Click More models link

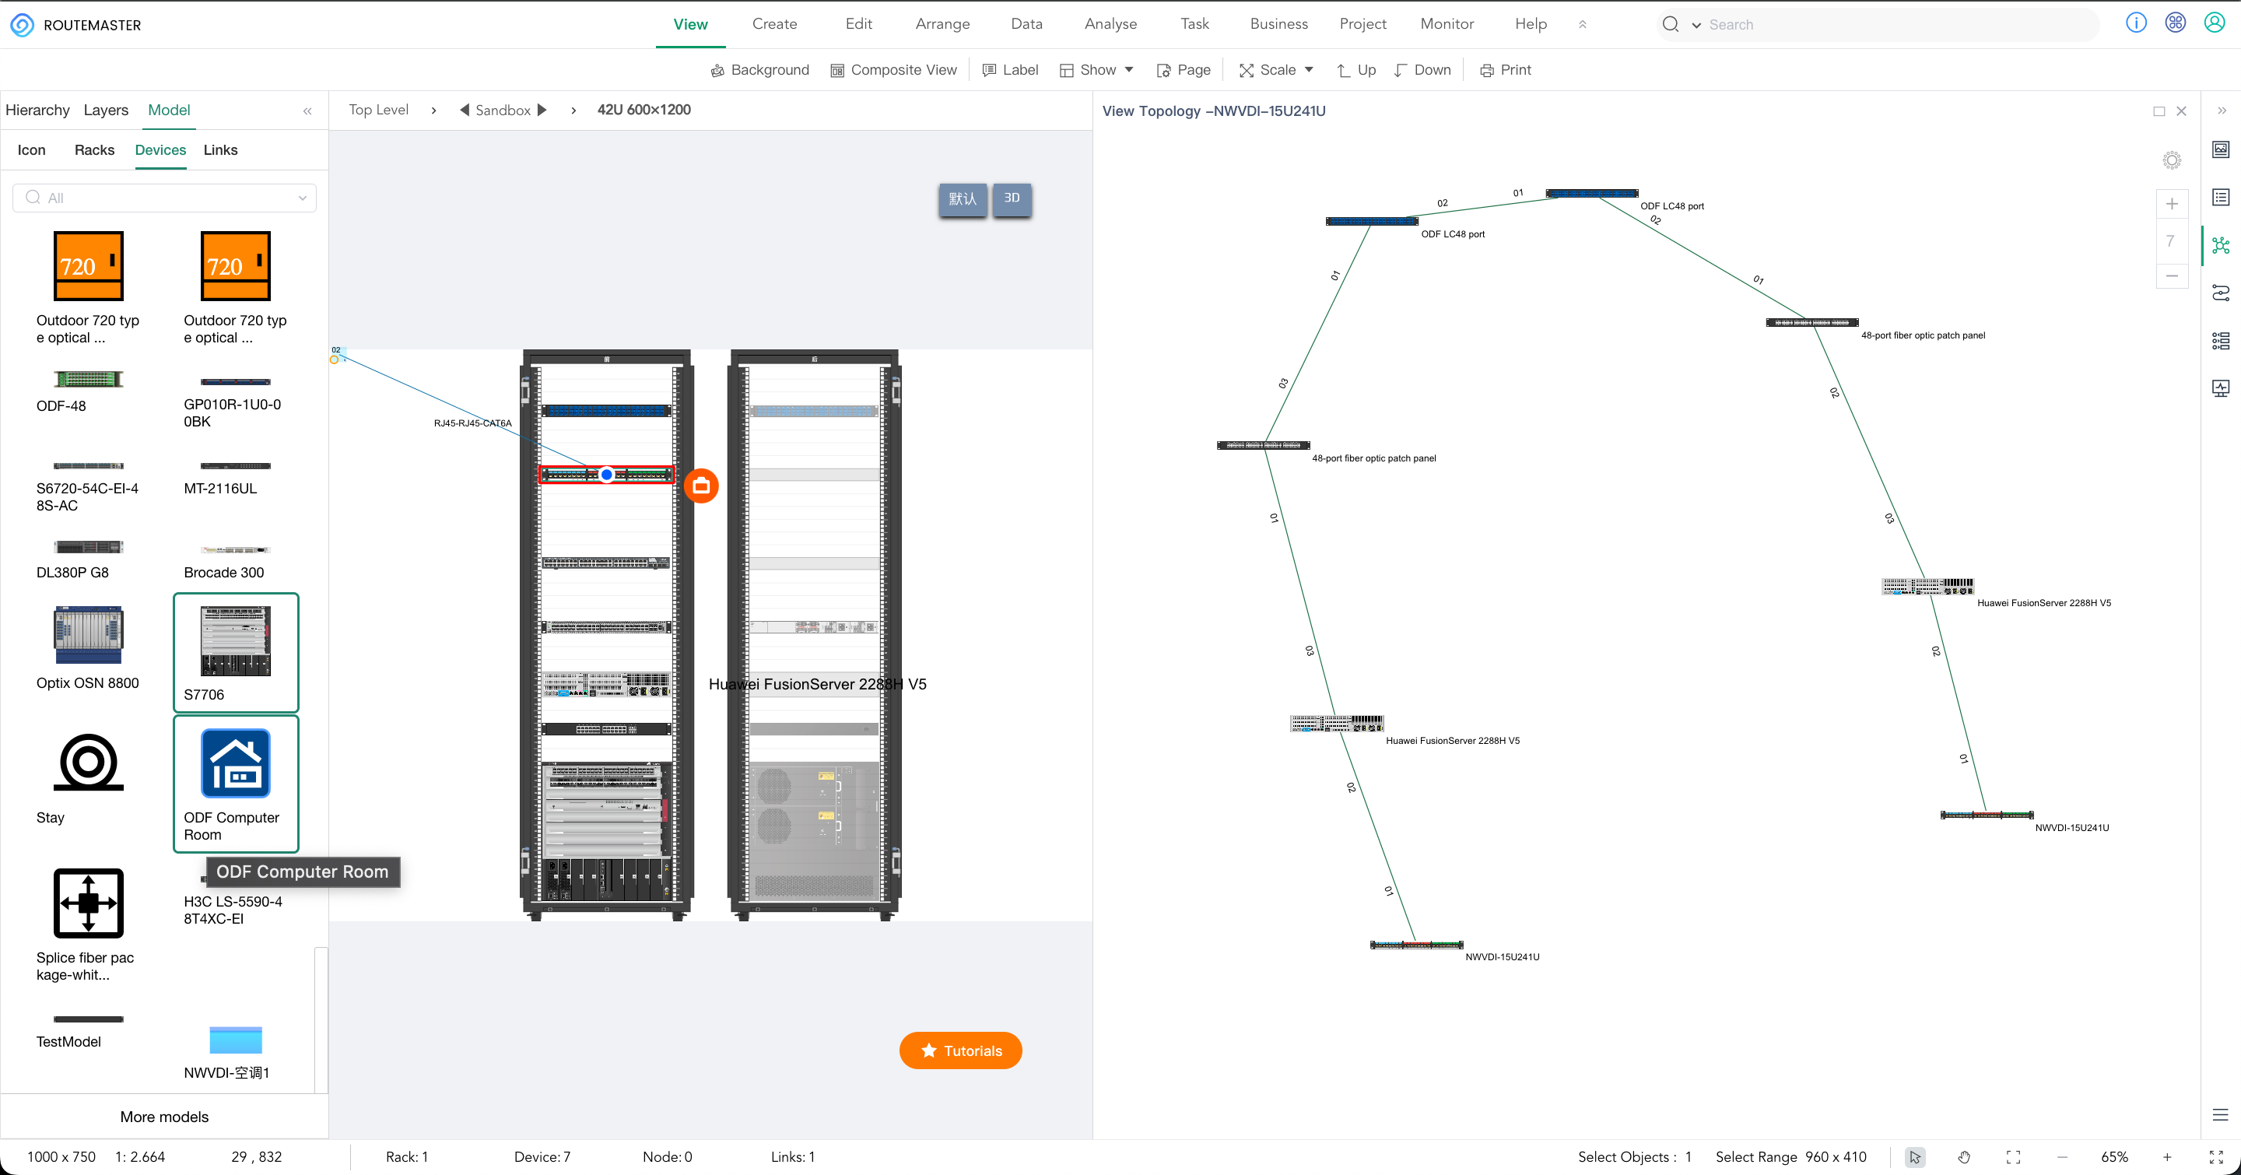(164, 1117)
